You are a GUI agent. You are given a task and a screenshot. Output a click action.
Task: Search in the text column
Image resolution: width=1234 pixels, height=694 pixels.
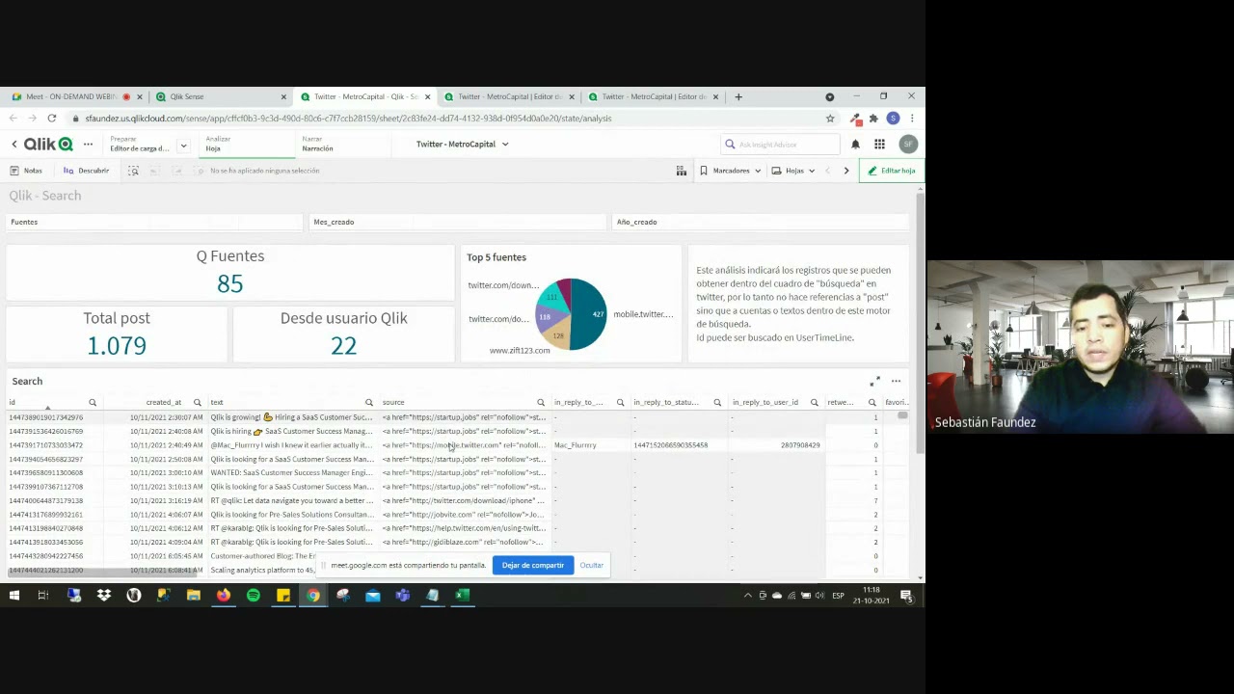pos(368,403)
